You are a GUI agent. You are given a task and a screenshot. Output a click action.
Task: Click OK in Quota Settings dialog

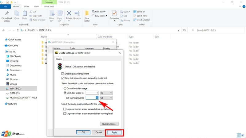[83, 132]
